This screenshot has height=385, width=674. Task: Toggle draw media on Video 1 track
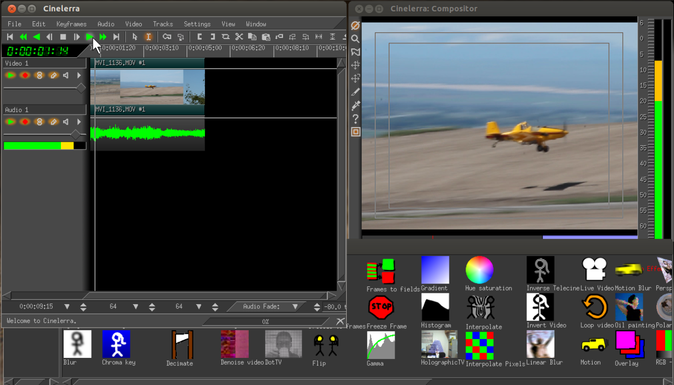53,76
